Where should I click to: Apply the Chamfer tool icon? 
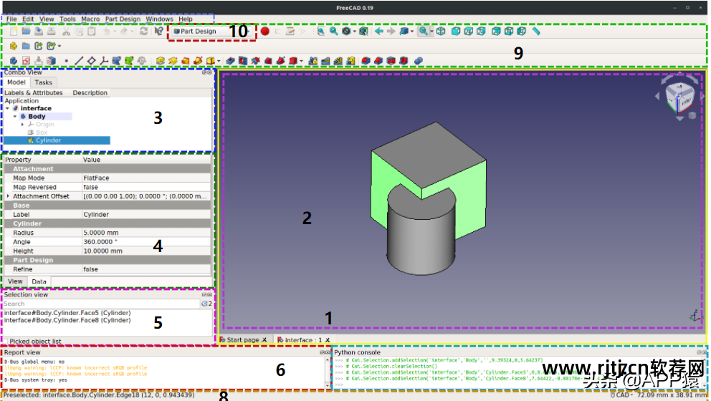point(378,60)
